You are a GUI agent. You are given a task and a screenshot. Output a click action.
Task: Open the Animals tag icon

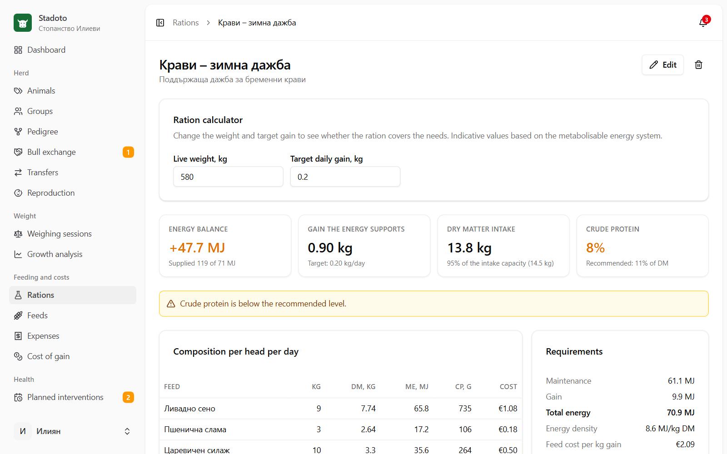point(18,91)
